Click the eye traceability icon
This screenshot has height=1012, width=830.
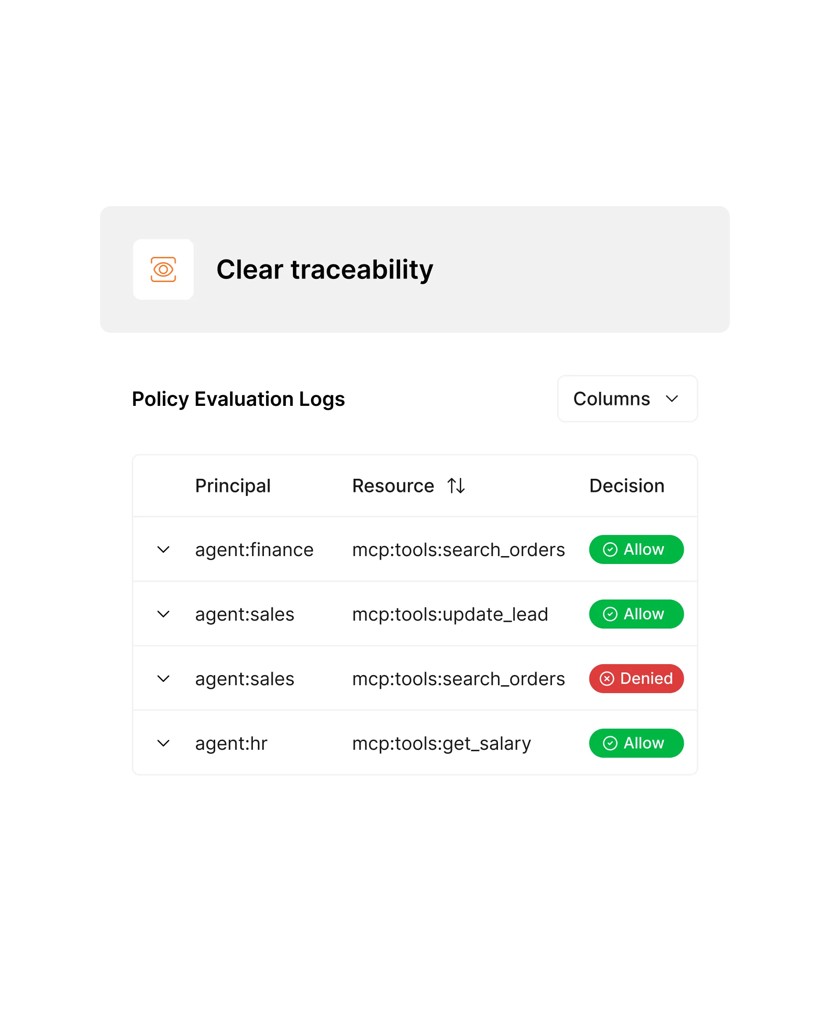click(x=163, y=270)
